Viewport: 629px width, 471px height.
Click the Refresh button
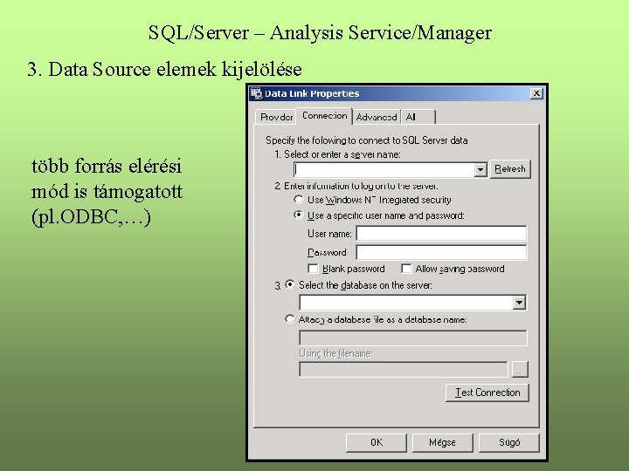point(510,169)
